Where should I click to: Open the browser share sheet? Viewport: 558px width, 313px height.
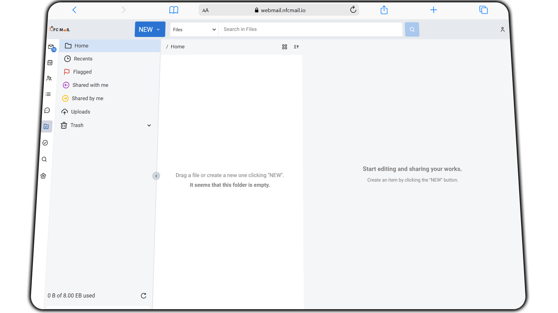click(384, 10)
